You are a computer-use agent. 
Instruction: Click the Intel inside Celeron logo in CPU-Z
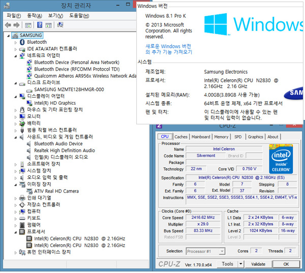point(281,159)
